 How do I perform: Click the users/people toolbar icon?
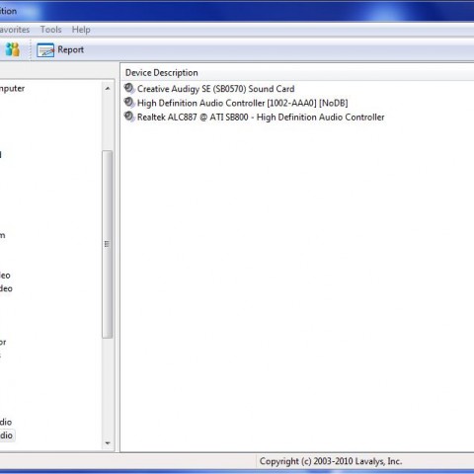tap(13, 50)
